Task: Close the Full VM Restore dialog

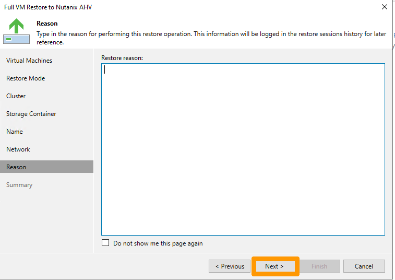Action: 385,7
